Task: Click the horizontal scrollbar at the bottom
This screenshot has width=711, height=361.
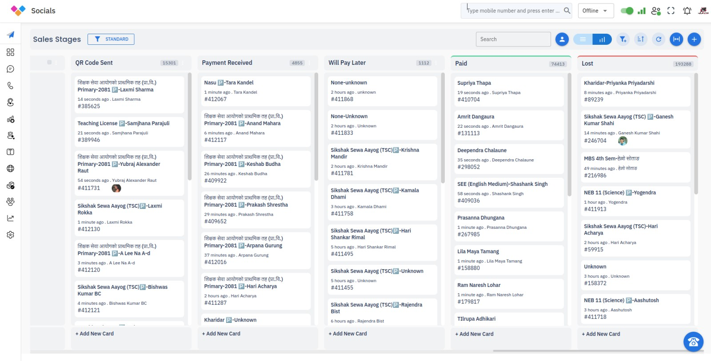Action: 595,351
